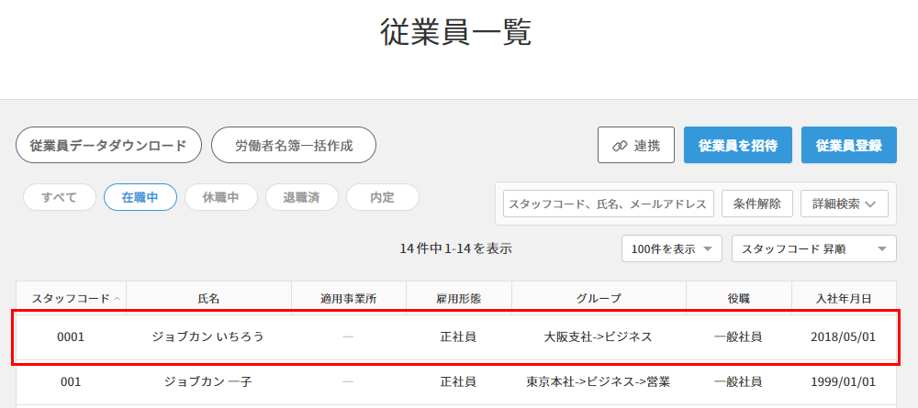Viewport: 918px width, 408px height.
Task: Click the 労働者名簿一括作成 button
Action: (x=293, y=146)
